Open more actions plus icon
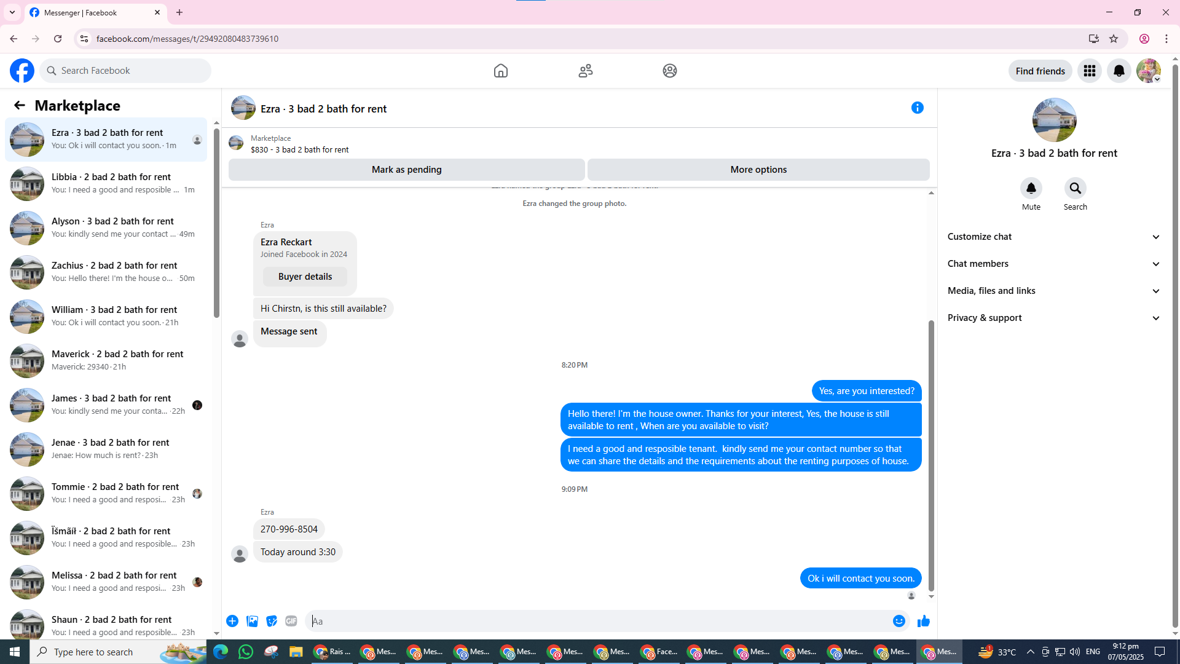The width and height of the screenshot is (1180, 664). (232, 621)
